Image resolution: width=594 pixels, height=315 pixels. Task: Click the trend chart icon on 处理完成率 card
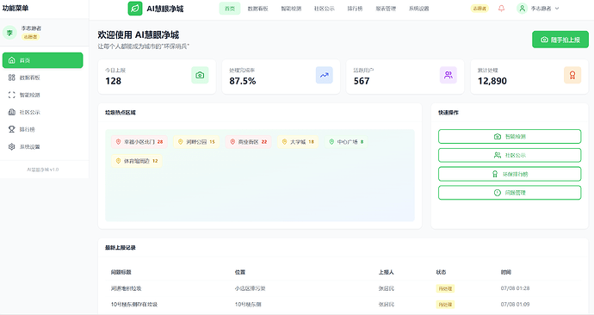tap(324, 75)
